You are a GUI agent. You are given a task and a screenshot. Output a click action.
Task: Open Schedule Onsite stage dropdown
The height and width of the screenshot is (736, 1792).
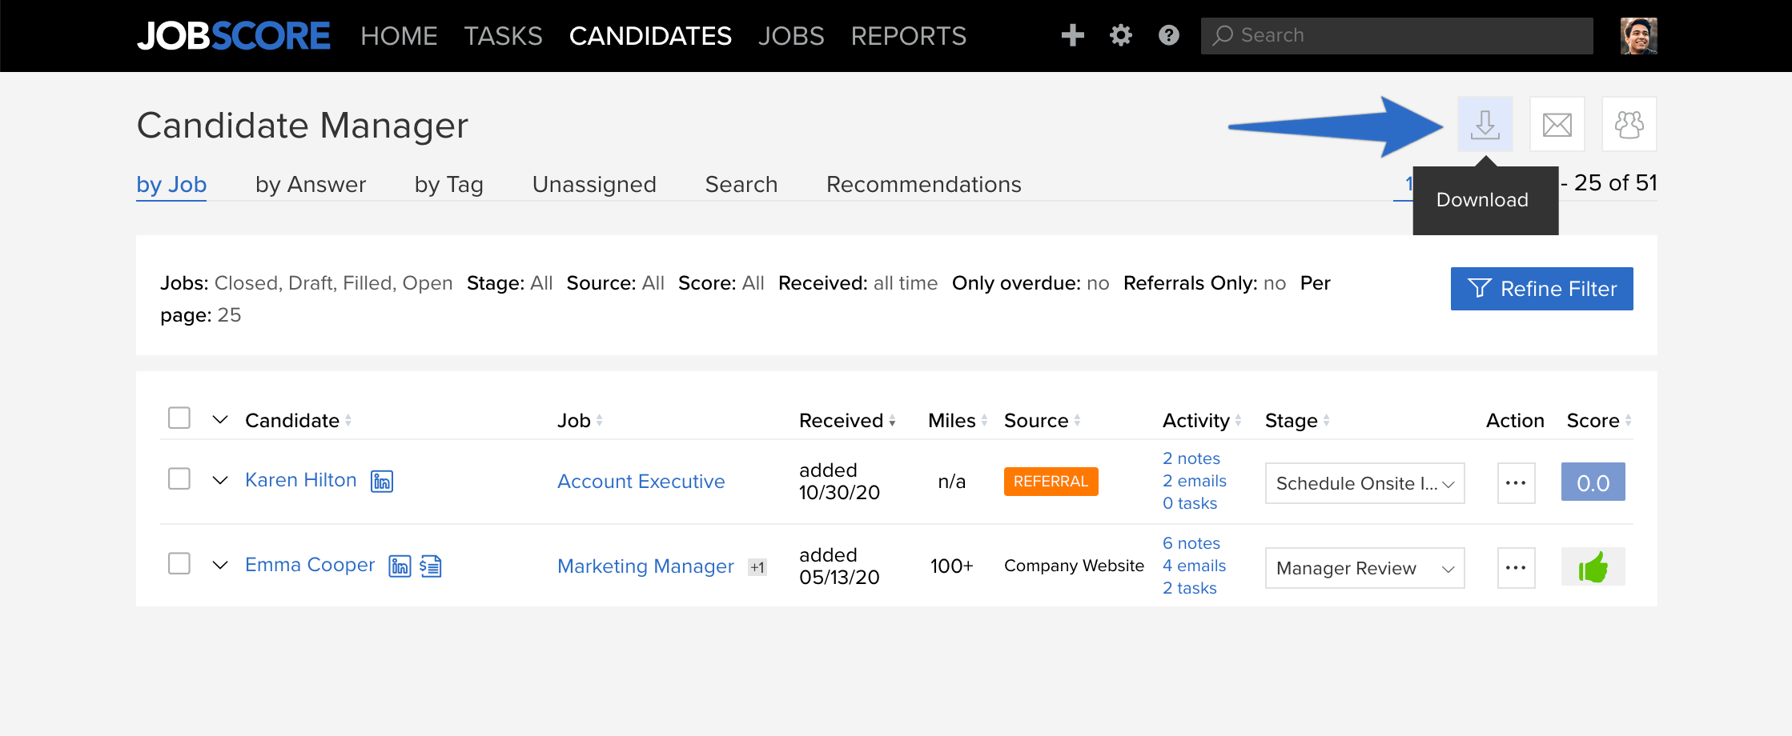pyautogui.click(x=1364, y=483)
